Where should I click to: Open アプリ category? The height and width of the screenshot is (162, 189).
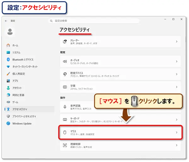pyautogui.click(x=29, y=81)
